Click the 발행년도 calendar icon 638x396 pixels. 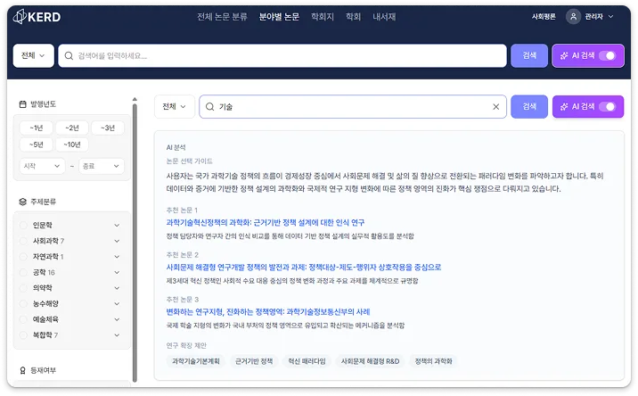point(23,104)
